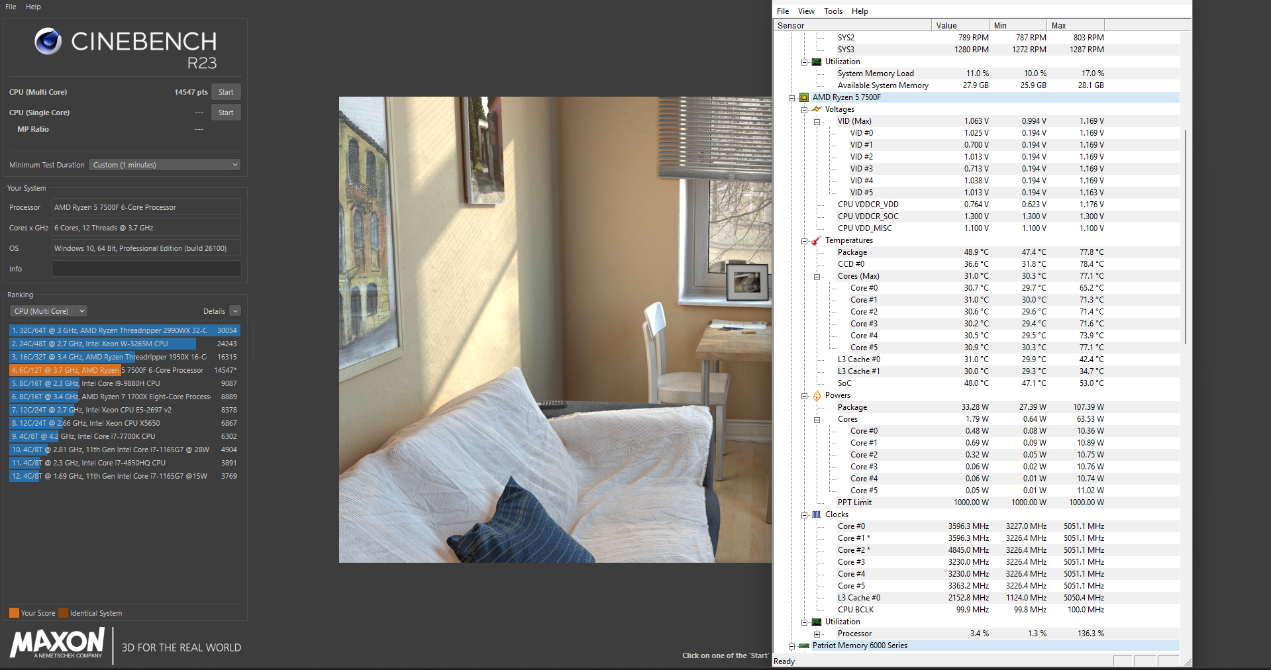The image size is (1271, 670).
Task: Select the orange Ryzen 5 7500F ranking entry
Action: 125,370
